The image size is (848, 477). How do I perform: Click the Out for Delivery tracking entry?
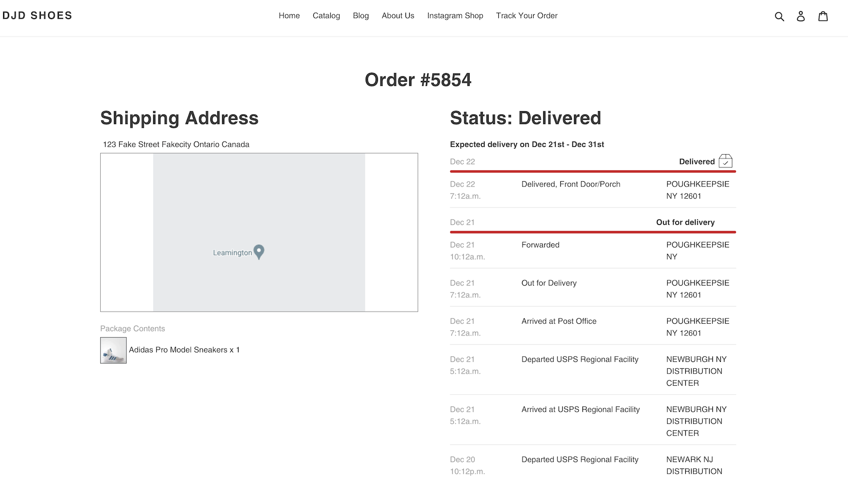pos(549,283)
